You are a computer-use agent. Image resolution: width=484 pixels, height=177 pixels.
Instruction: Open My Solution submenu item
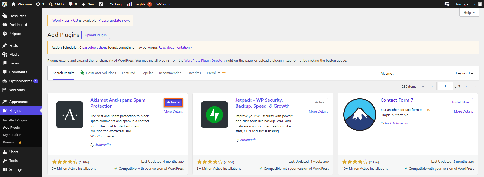[x=12, y=135]
